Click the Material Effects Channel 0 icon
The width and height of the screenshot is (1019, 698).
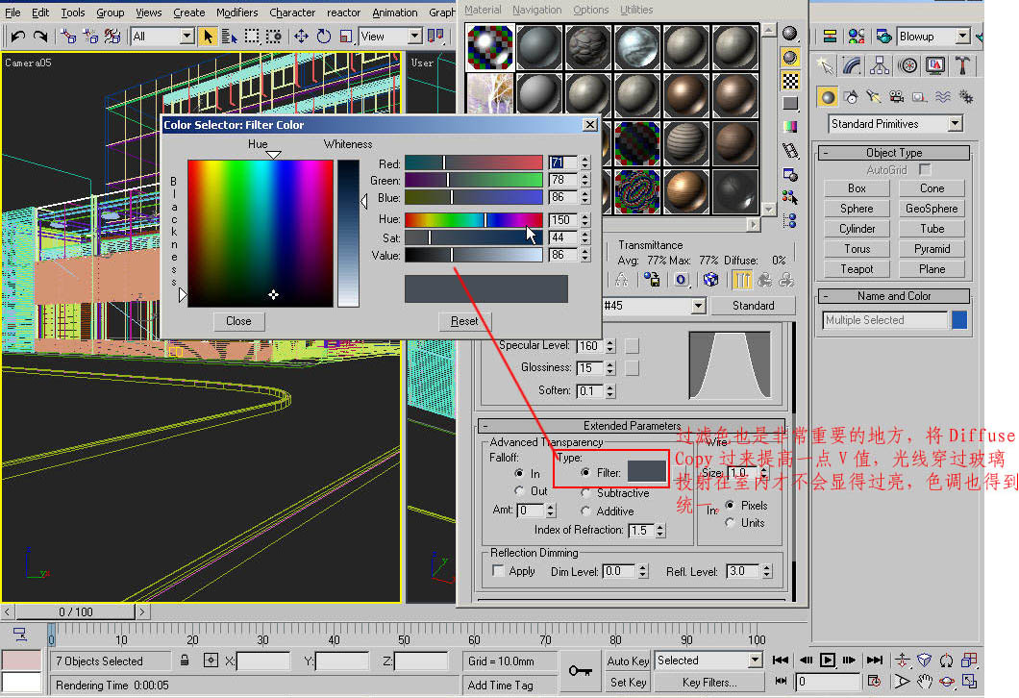pos(681,280)
